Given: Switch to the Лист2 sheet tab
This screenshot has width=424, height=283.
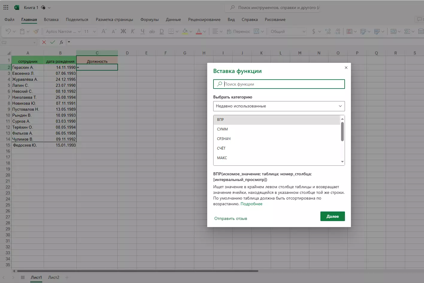Looking at the screenshot, I should coord(54,278).
